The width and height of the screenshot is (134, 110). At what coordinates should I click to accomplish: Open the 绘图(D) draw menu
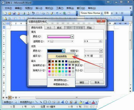tap(8, 102)
